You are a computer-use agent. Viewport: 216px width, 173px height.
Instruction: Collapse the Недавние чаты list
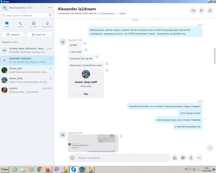click(11, 42)
